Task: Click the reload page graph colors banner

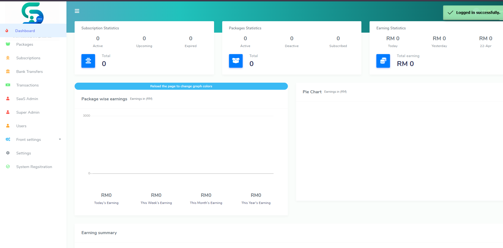Action: (181, 86)
